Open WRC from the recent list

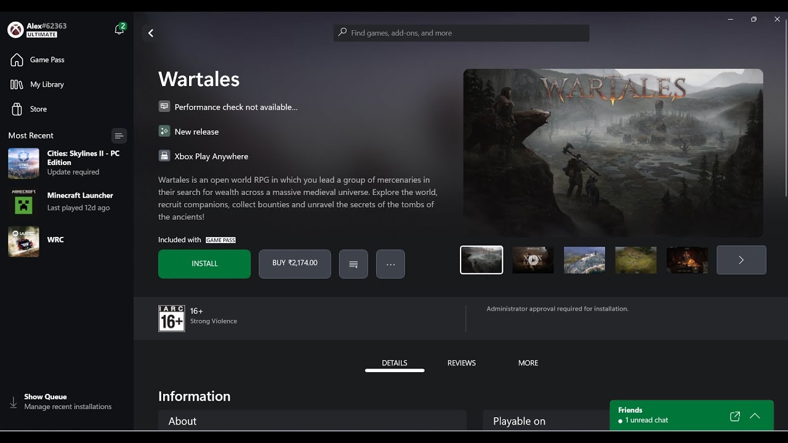click(66, 241)
